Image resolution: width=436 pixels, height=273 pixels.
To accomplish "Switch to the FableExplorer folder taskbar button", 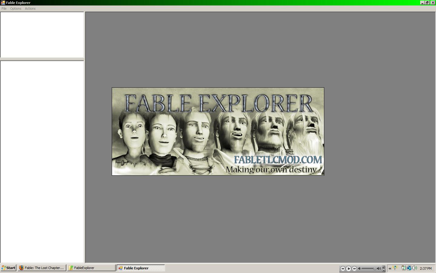I will click(91, 268).
